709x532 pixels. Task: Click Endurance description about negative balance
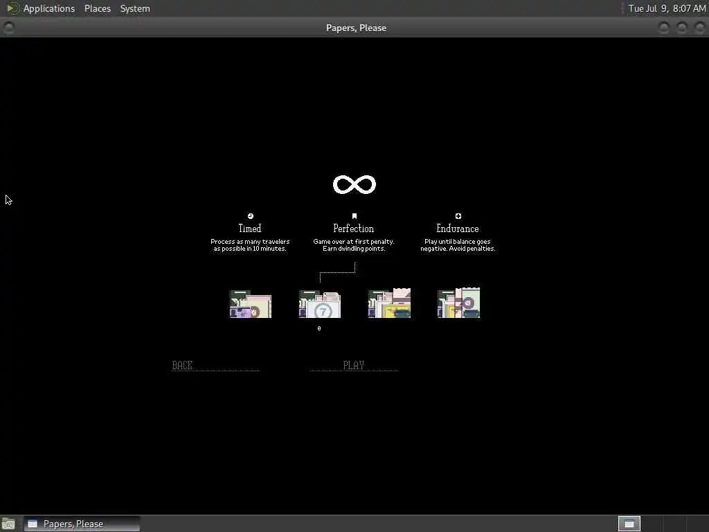458,245
